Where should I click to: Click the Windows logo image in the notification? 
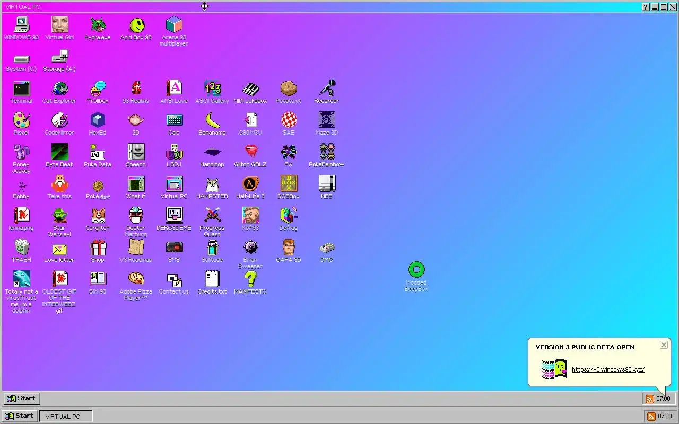click(x=554, y=369)
